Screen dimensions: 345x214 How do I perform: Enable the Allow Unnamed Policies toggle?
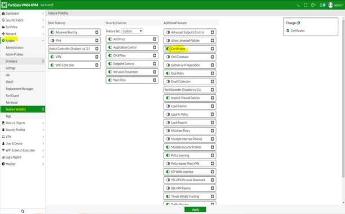click(168, 40)
